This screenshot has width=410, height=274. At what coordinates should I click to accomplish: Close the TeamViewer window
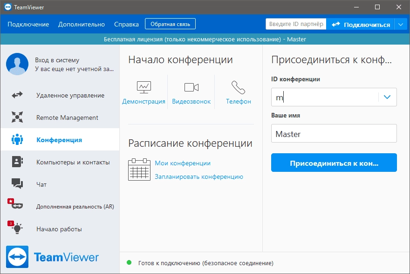point(399,7)
